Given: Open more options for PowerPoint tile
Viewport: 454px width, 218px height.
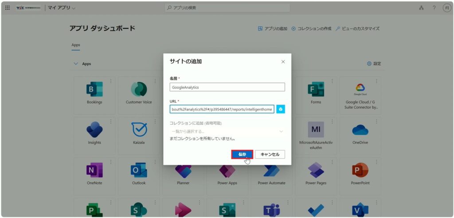Looking at the screenshot, I should 376,162.
